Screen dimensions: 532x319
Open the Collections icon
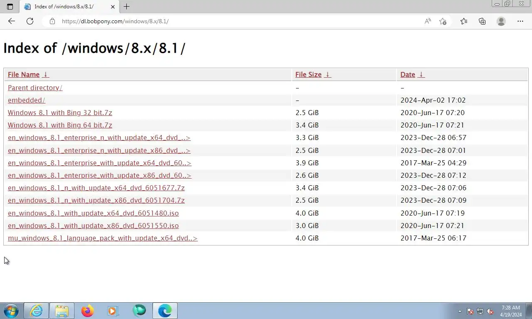(x=482, y=21)
